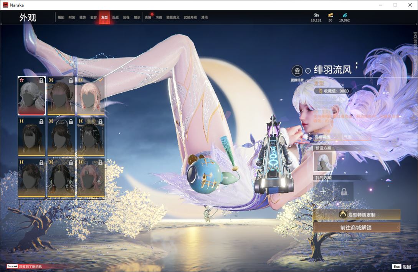Click the teal feather currency icon showing 19,962
The height and width of the screenshot is (272, 418).
[344, 15]
